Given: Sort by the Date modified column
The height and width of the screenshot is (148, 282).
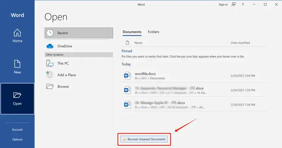Looking at the screenshot, I should point(240,43).
